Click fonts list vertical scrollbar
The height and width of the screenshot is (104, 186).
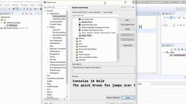[x=118, y=40]
